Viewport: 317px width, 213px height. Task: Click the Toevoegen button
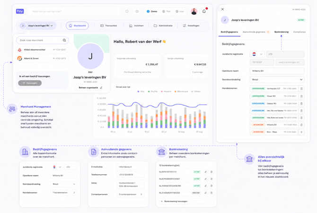(x=30, y=83)
